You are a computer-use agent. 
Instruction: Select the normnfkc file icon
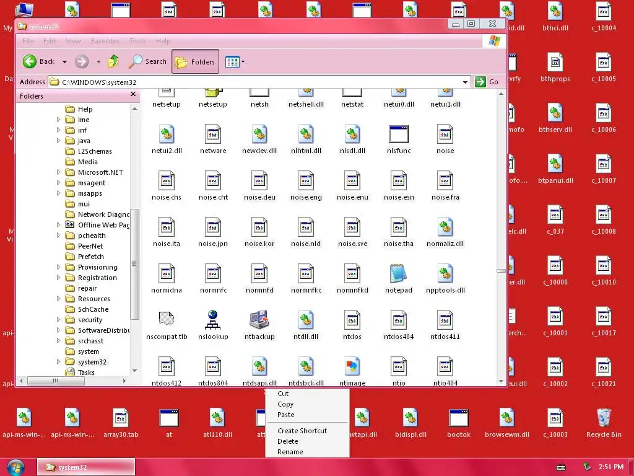coord(306,273)
